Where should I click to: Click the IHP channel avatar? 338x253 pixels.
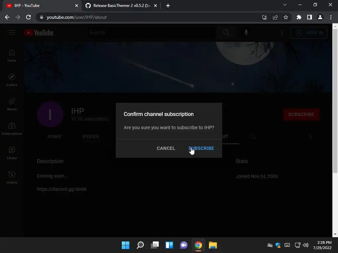click(x=50, y=114)
